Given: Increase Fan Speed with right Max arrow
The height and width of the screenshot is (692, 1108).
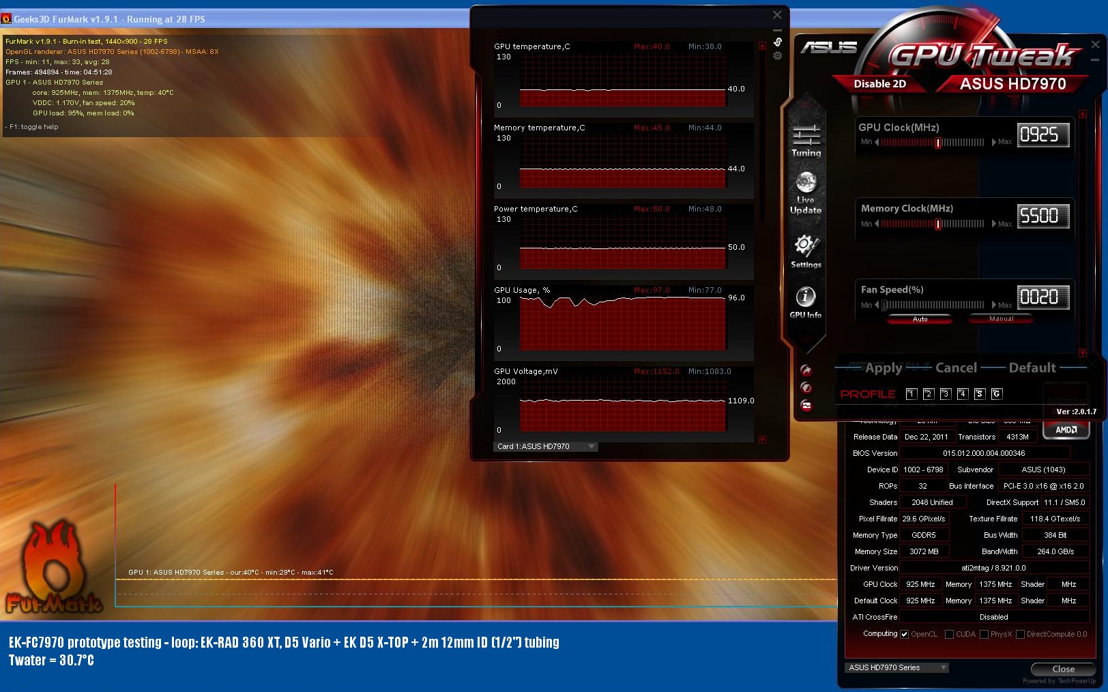Looking at the screenshot, I should click(x=993, y=305).
